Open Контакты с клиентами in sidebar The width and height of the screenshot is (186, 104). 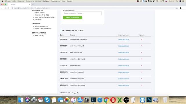point(45,17)
